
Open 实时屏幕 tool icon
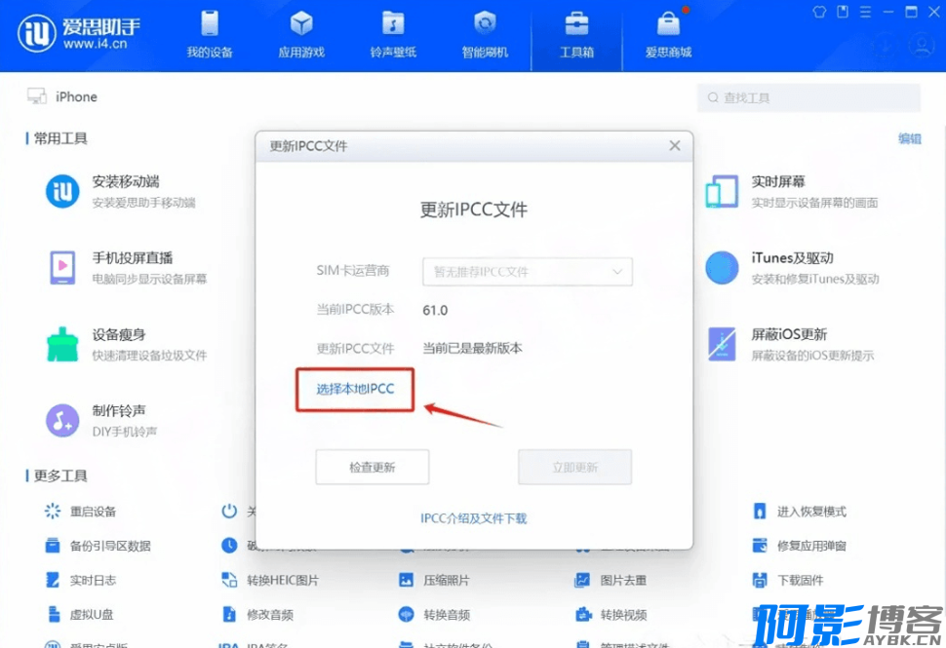point(722,191)
